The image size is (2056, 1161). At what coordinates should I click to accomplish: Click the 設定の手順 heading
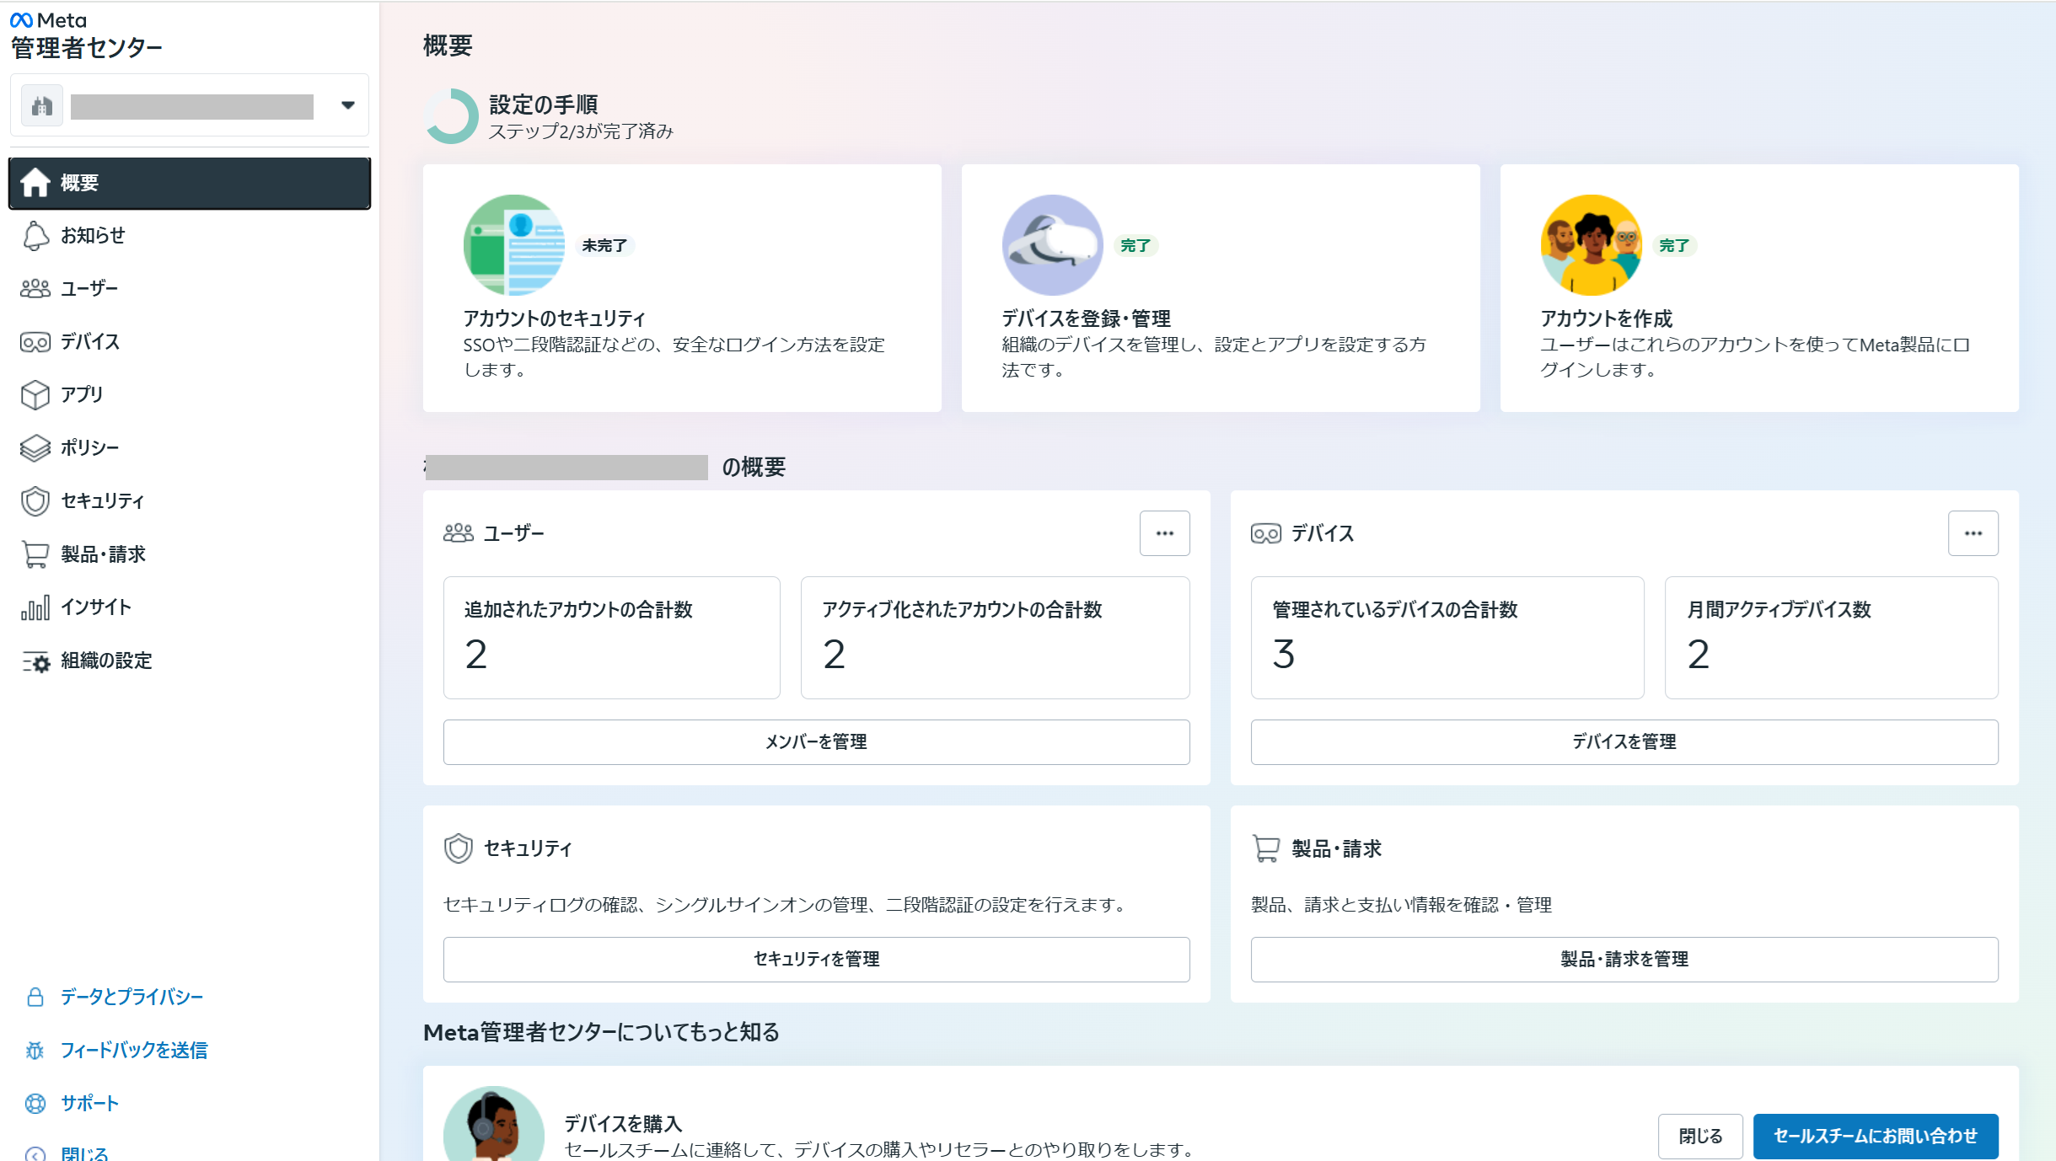544,104
